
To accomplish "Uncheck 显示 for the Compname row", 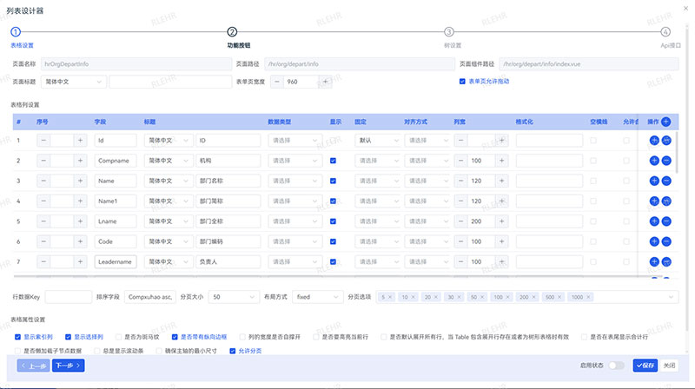I will tap(333, 161).
